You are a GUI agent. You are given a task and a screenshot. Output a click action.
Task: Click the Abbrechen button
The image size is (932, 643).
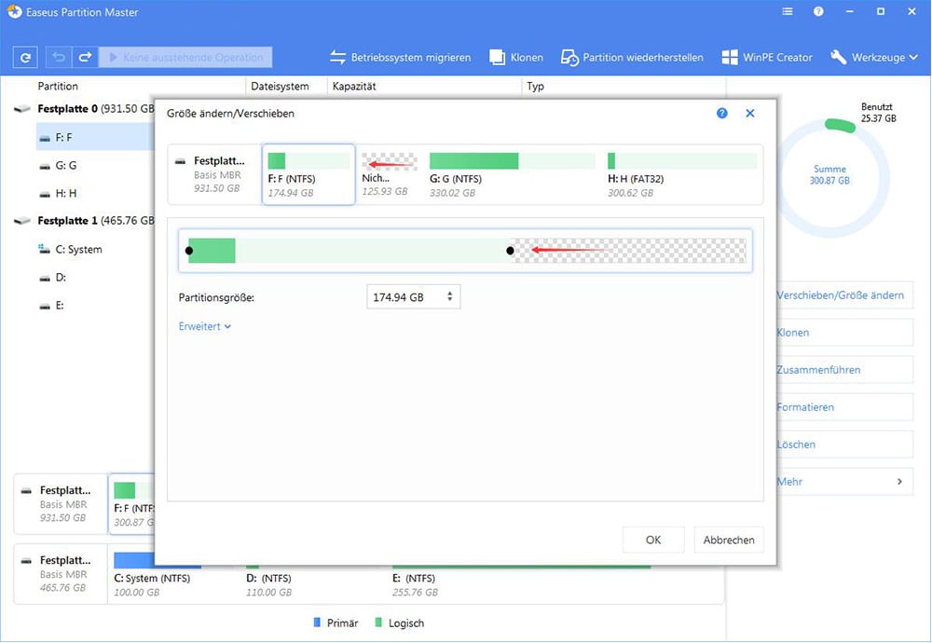729,540
